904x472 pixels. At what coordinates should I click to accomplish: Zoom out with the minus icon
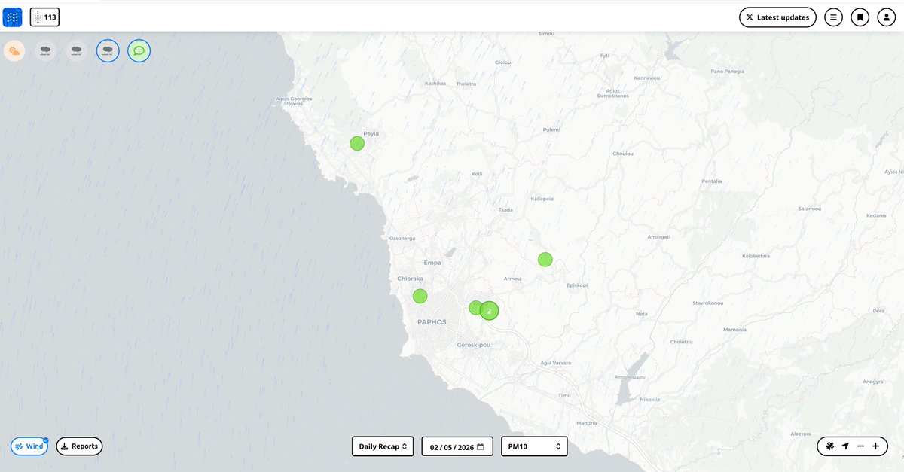[860, 446]
